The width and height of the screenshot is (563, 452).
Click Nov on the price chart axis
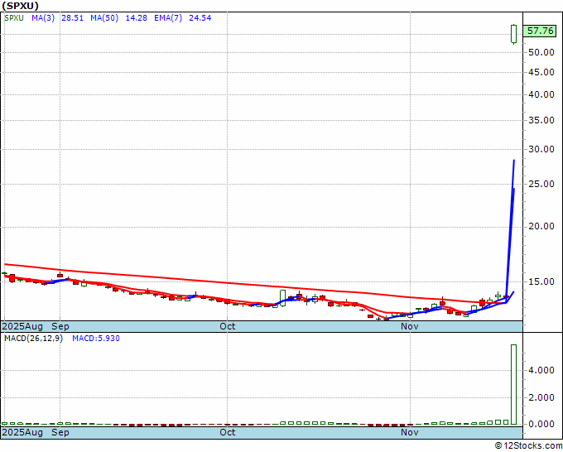410,326
